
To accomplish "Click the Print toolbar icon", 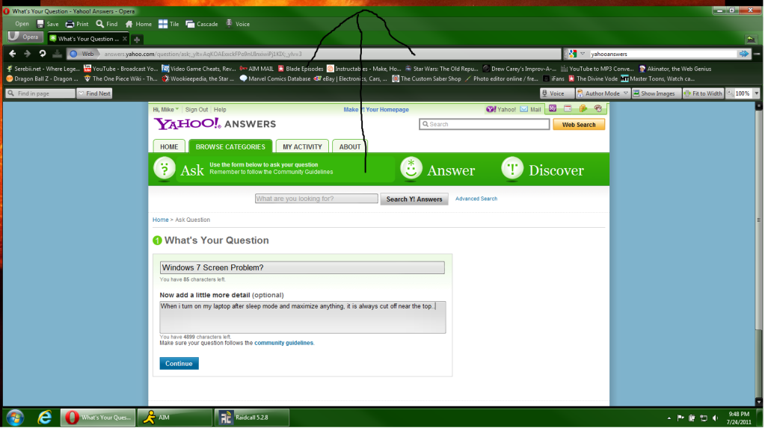I will [x=77, y=24].
